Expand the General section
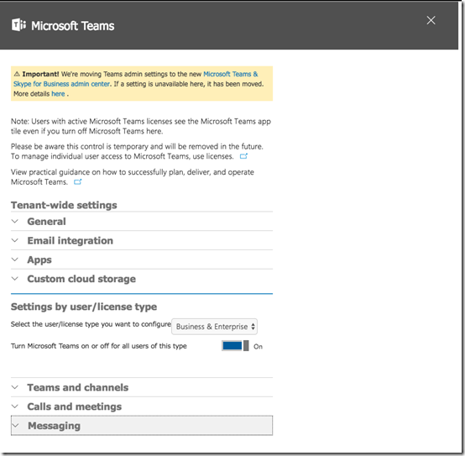The image size is (465, 456). click(142, 222)
